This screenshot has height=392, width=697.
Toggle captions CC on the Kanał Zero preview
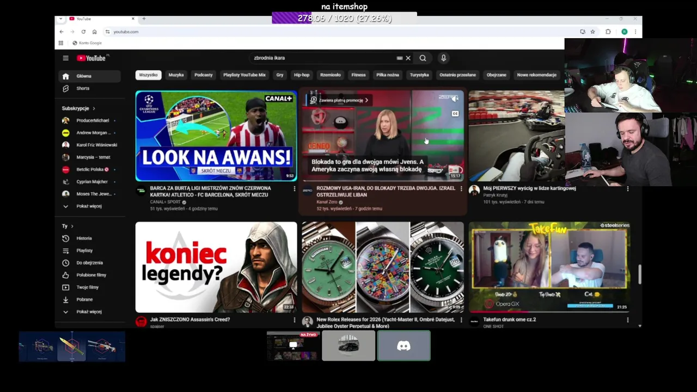coord(455,113)
